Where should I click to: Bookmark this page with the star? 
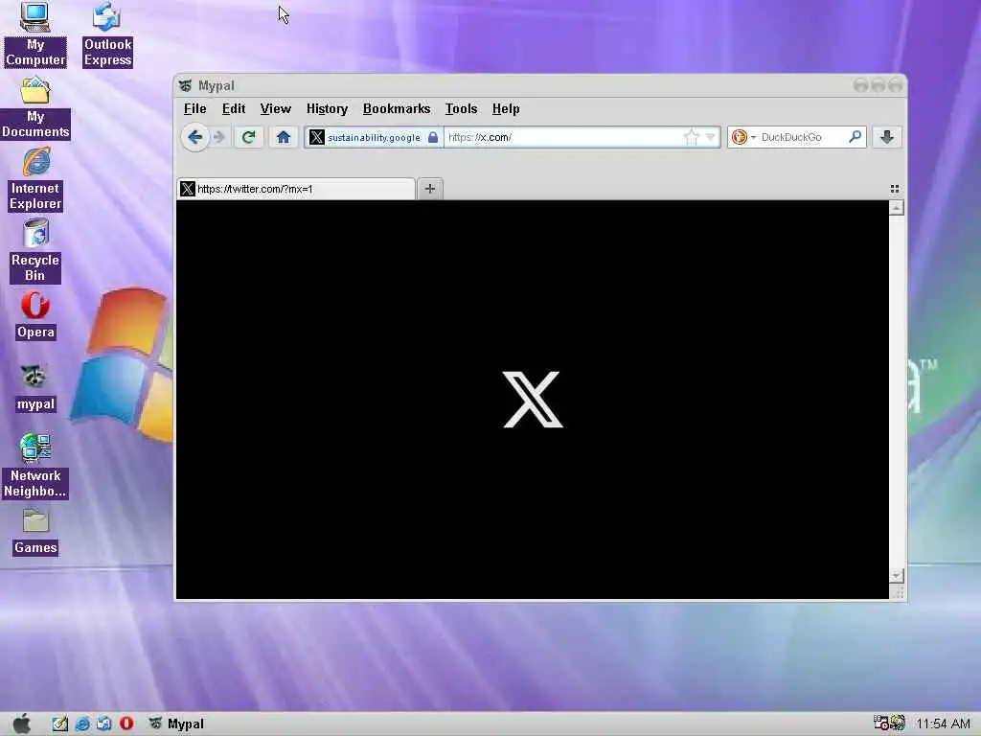(x=691, y=137)
